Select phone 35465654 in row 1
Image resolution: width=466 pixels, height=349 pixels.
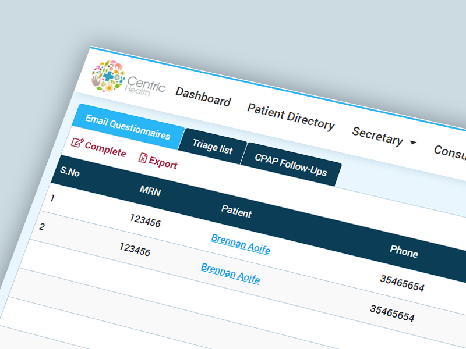[402, 283]
